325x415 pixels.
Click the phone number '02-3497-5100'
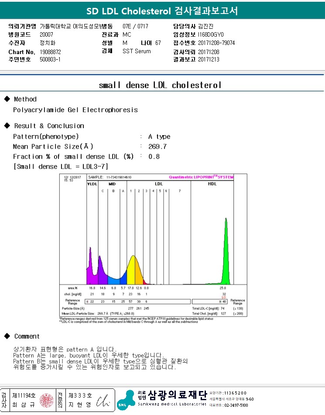tap(236, 405)
